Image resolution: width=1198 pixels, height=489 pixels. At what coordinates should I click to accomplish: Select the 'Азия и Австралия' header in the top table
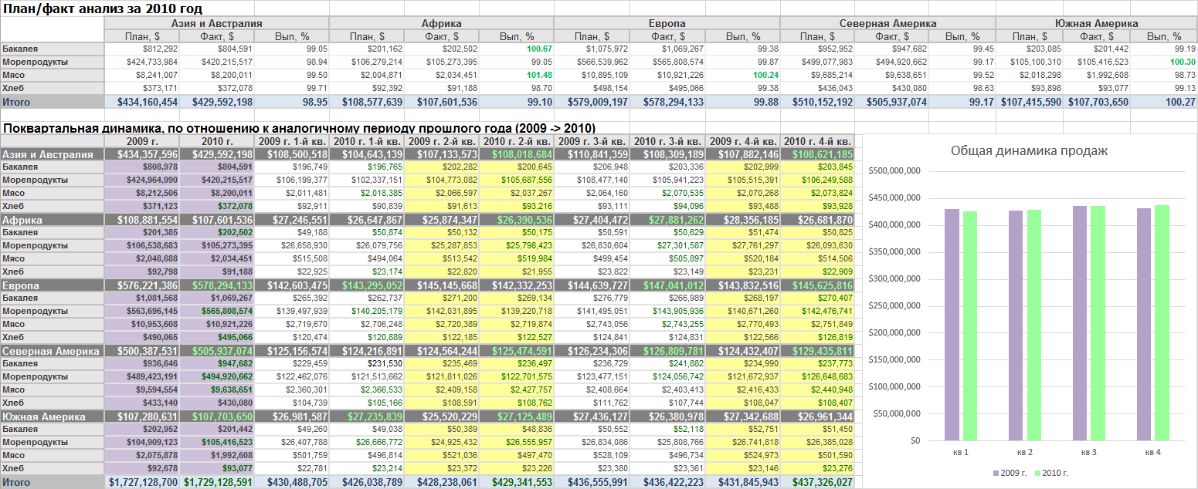click(x=216, y=24)
